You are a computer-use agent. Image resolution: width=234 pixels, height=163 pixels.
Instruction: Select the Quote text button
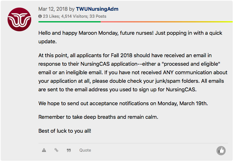coord(85,150)
